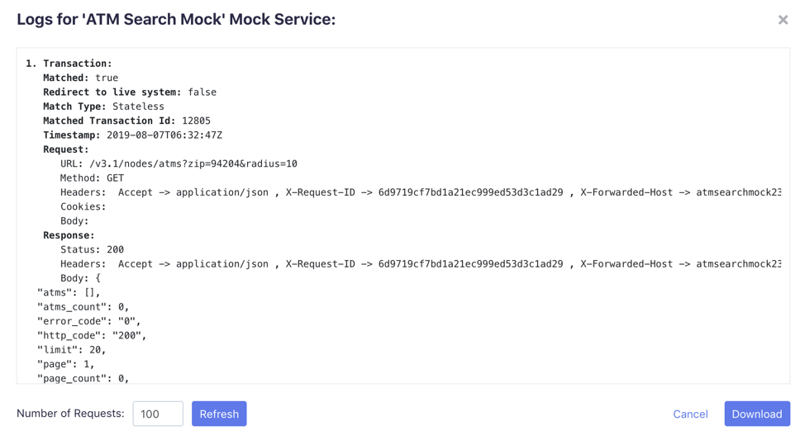805x440 pixels.
Task: Close the logs dialog with X
Action: pyautogui.click(x=783, y=20)
